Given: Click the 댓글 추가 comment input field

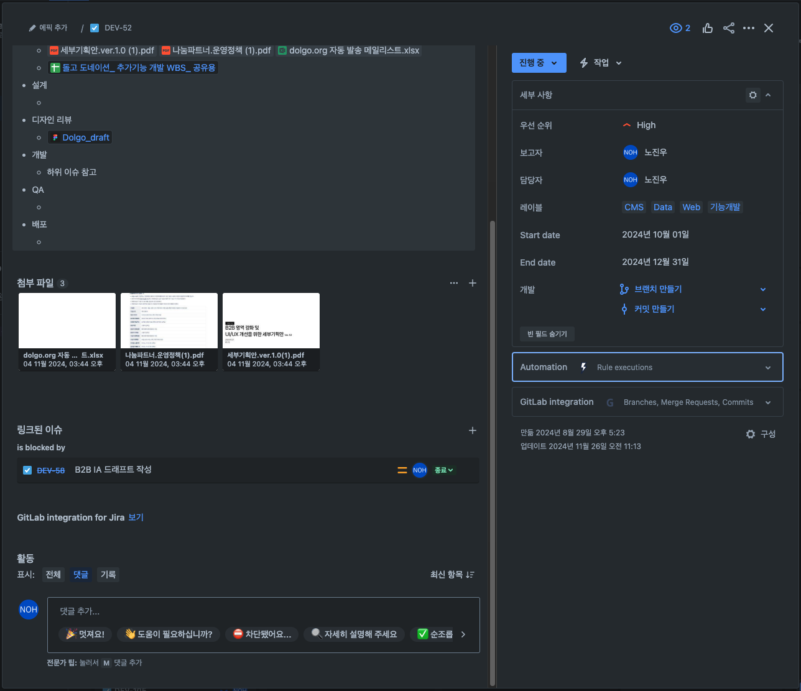Looking at the screenshot, I should pyautogui.click(x=263, y=611).
